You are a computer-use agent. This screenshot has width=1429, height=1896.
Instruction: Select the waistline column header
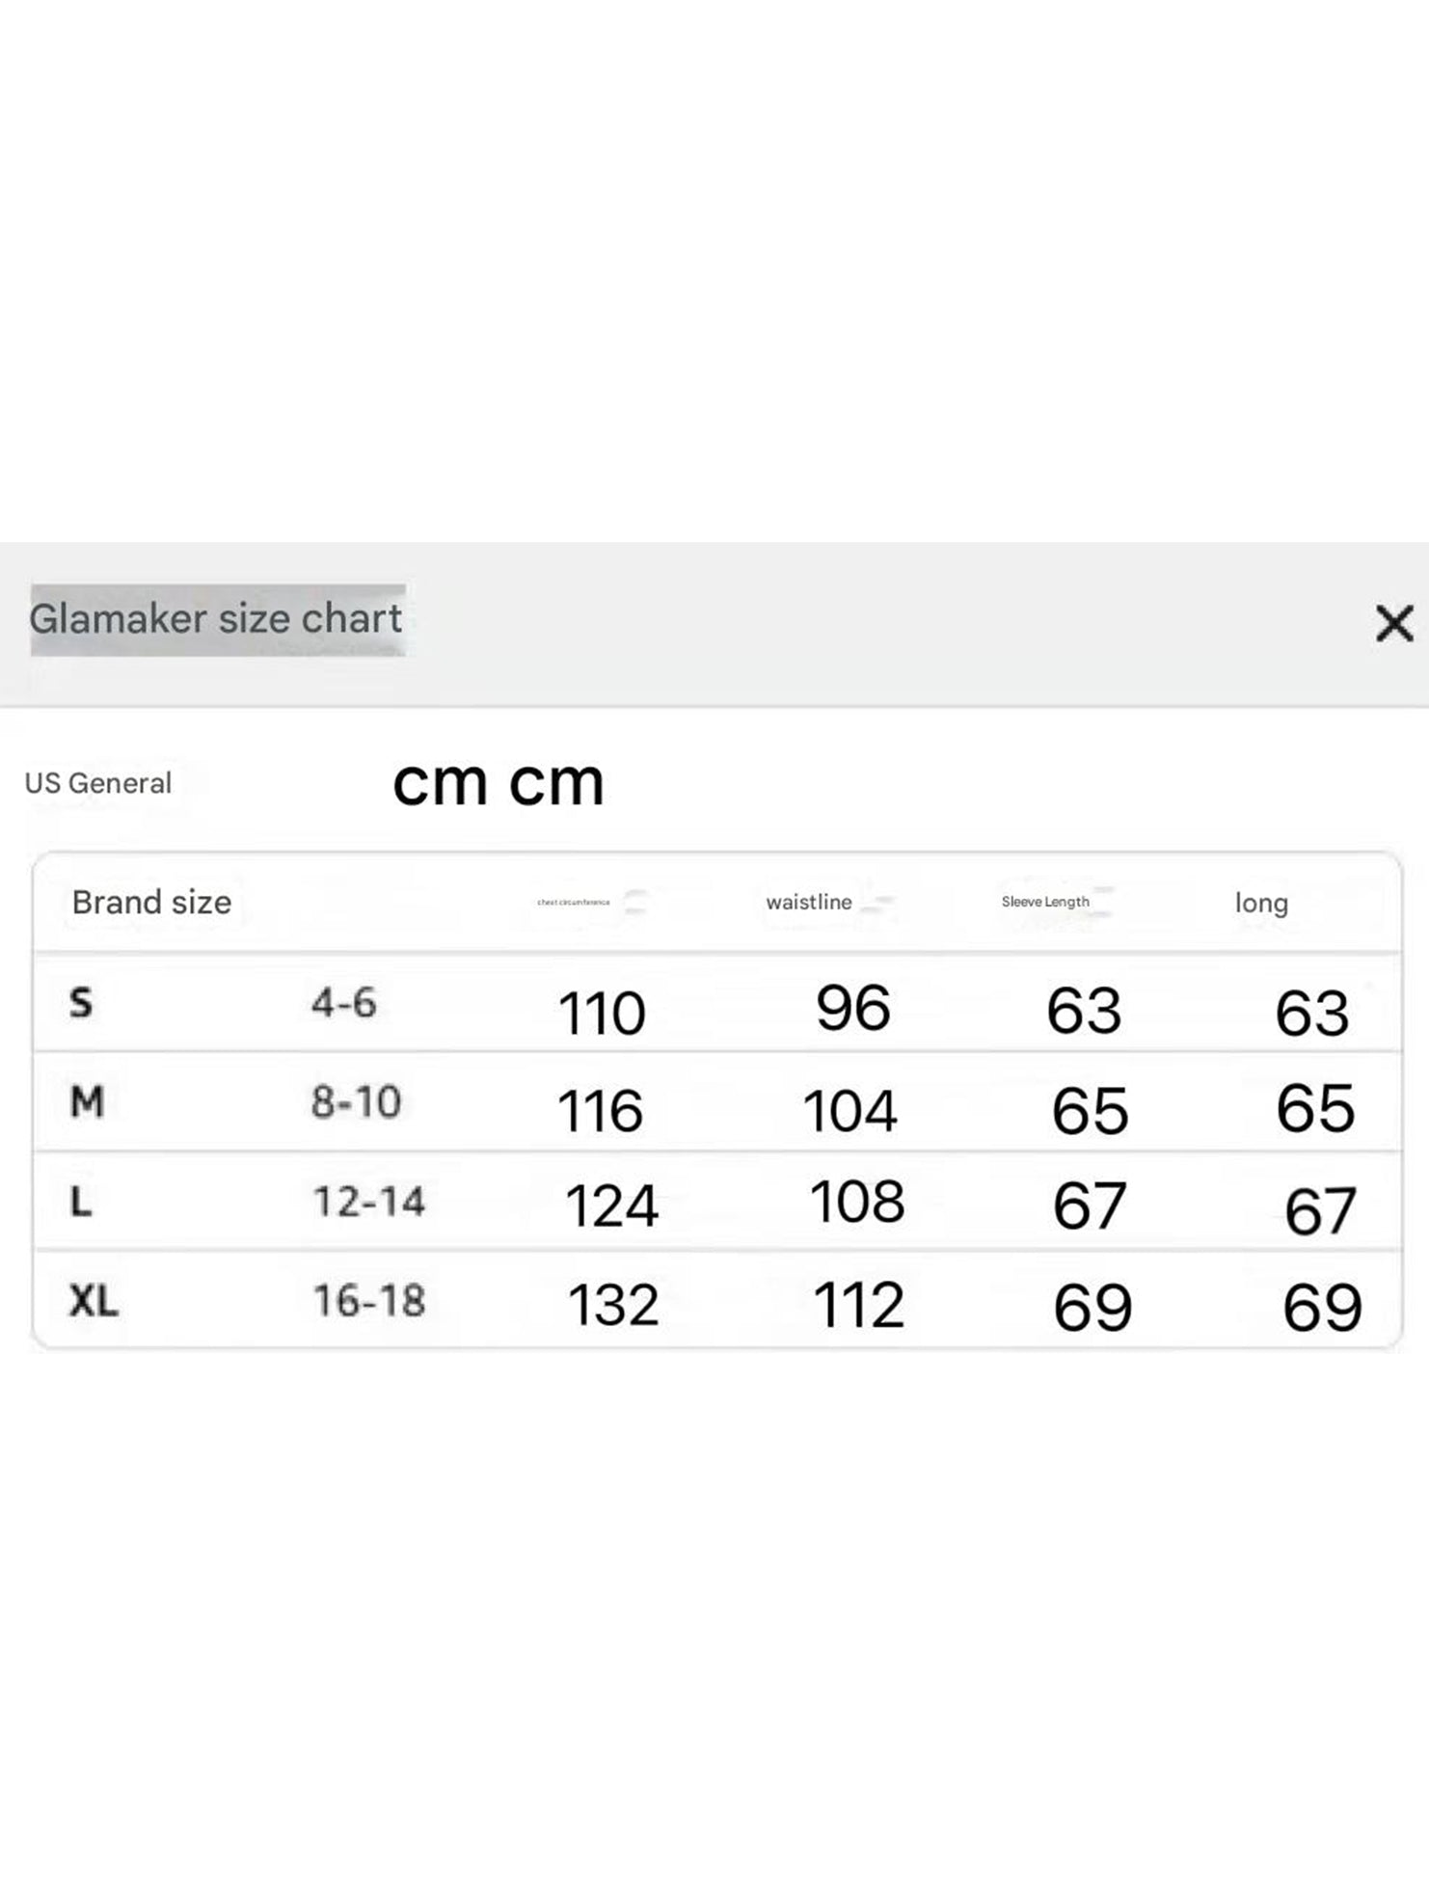pos(809,903)
